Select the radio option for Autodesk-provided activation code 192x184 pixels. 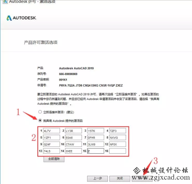coord(40,121)
